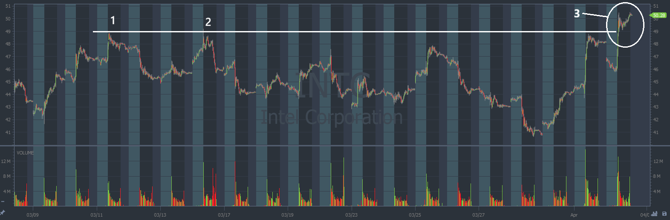Screen dimensions: 670x220
Task: Click the Apr label on time axis
Action: pos(574,215)
